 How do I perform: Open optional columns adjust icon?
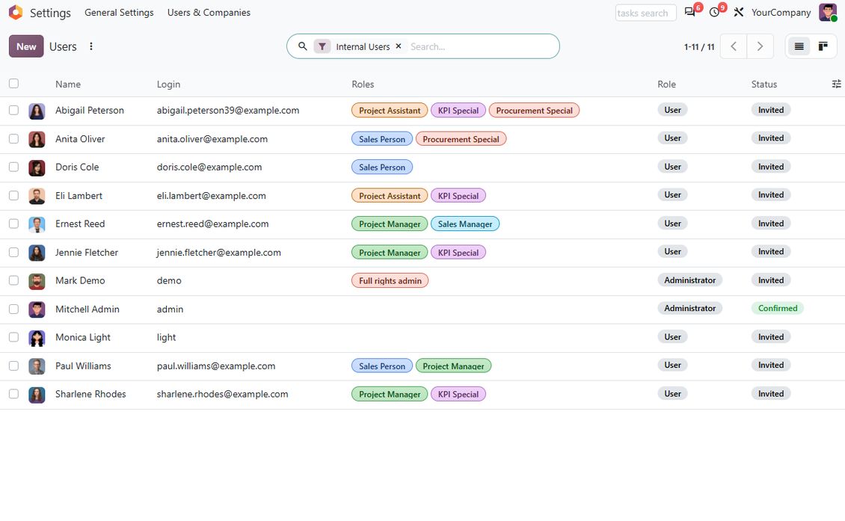(836, 84)
